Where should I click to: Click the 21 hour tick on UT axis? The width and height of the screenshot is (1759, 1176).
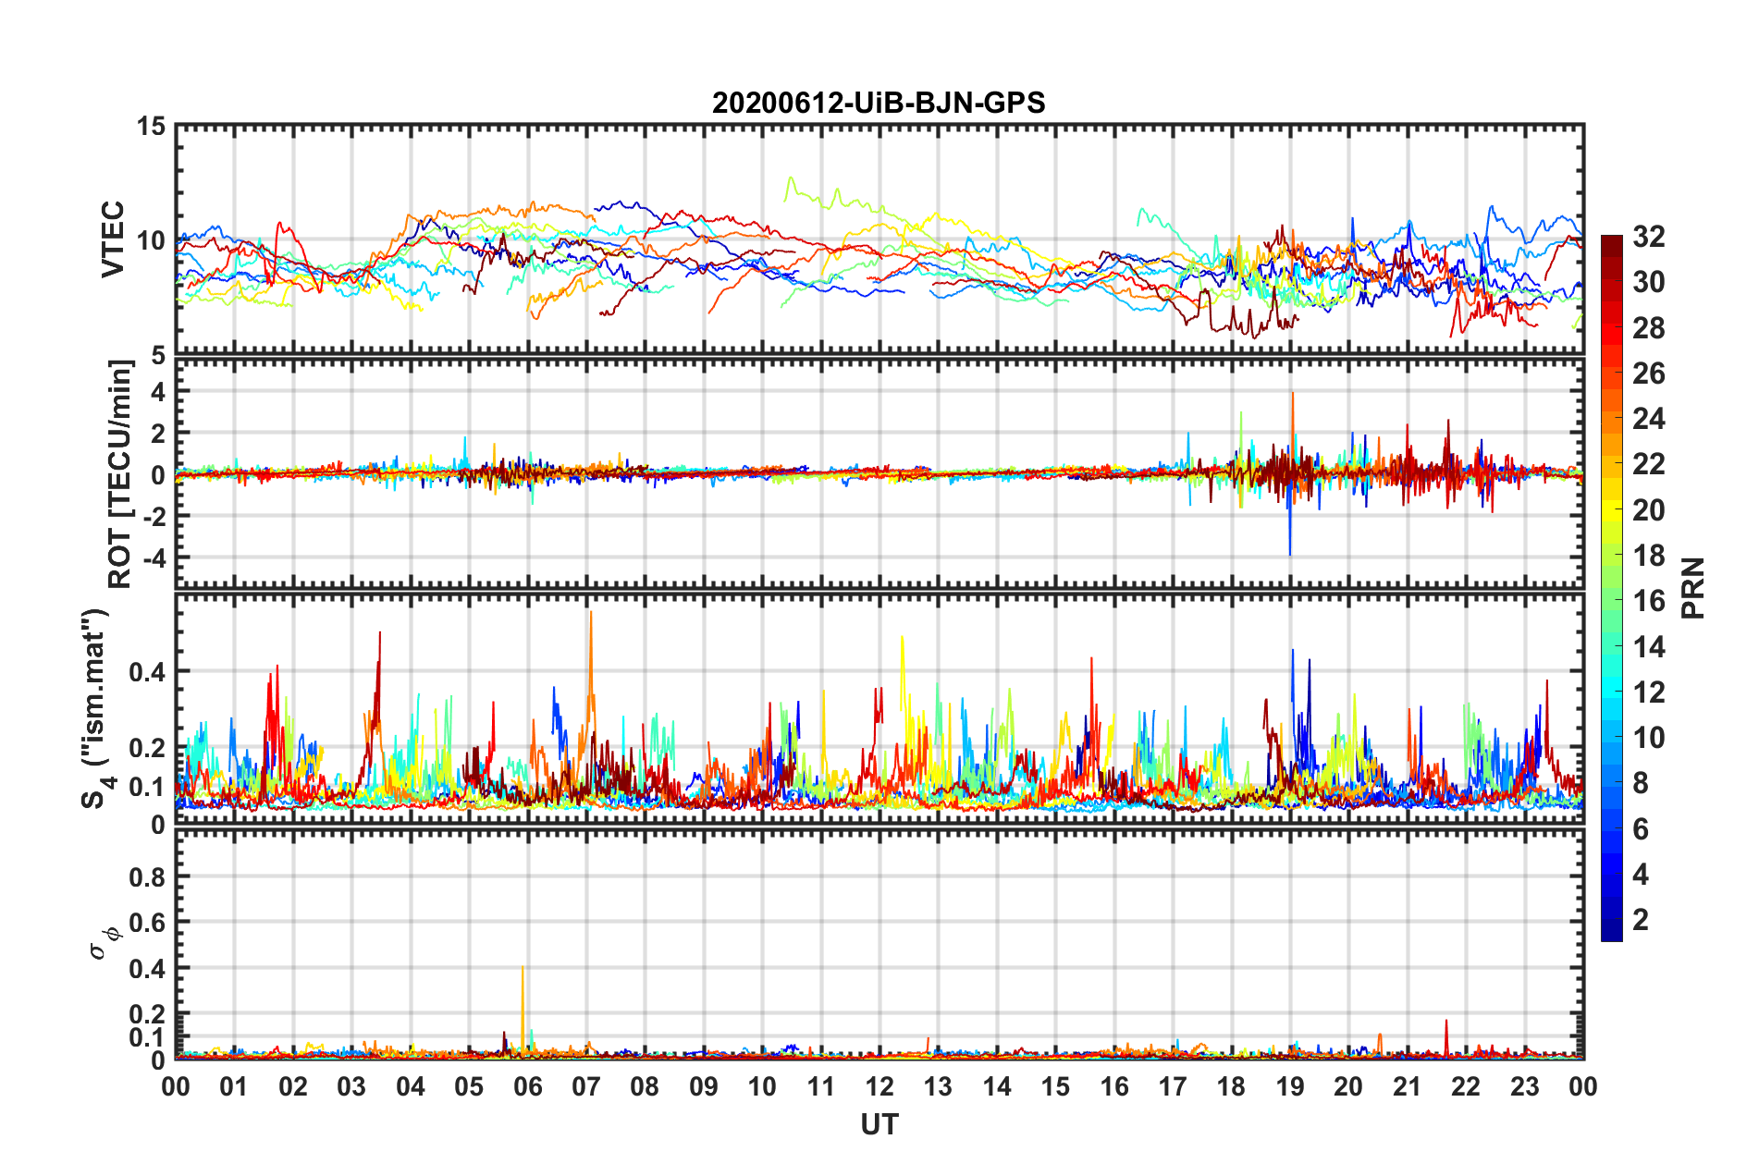[x=1408, y=1086]
